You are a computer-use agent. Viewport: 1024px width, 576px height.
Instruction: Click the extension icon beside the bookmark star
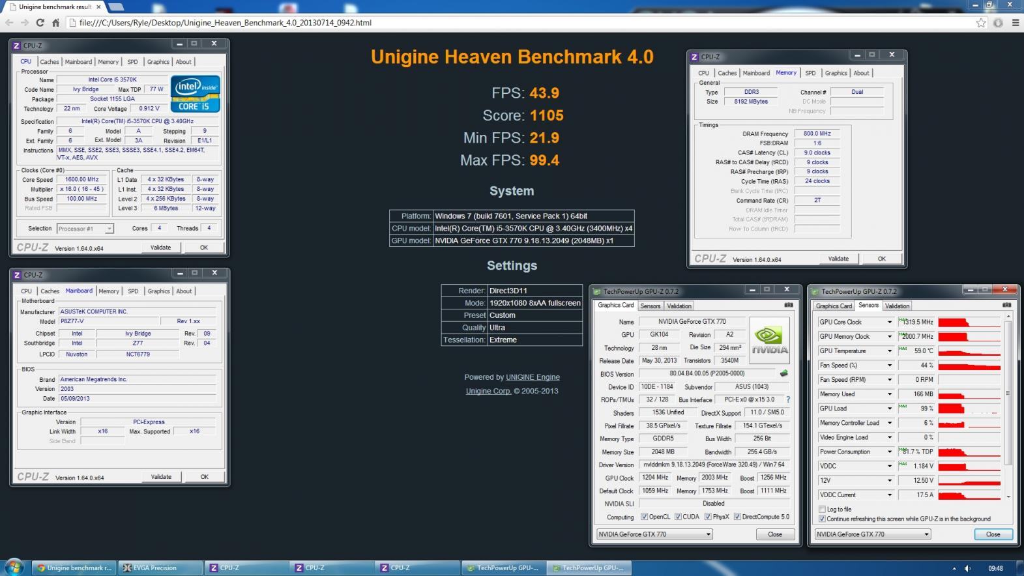pyautogui.click(x=998, y=23)
